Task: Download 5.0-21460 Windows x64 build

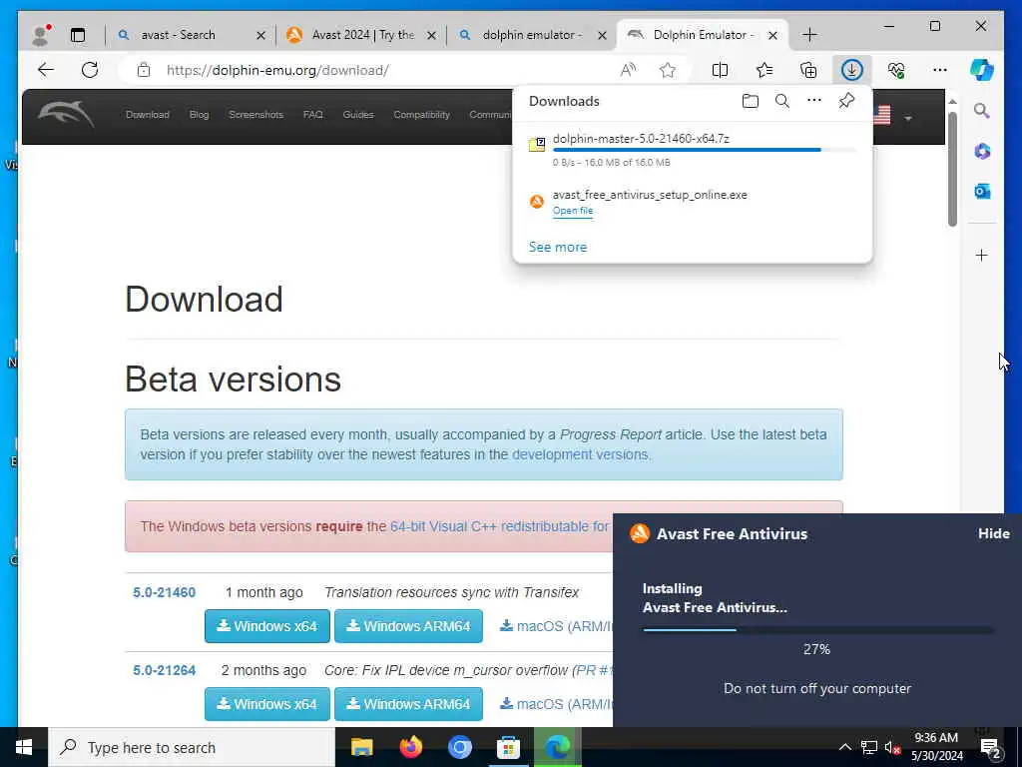Action: (x=267, y=626)
